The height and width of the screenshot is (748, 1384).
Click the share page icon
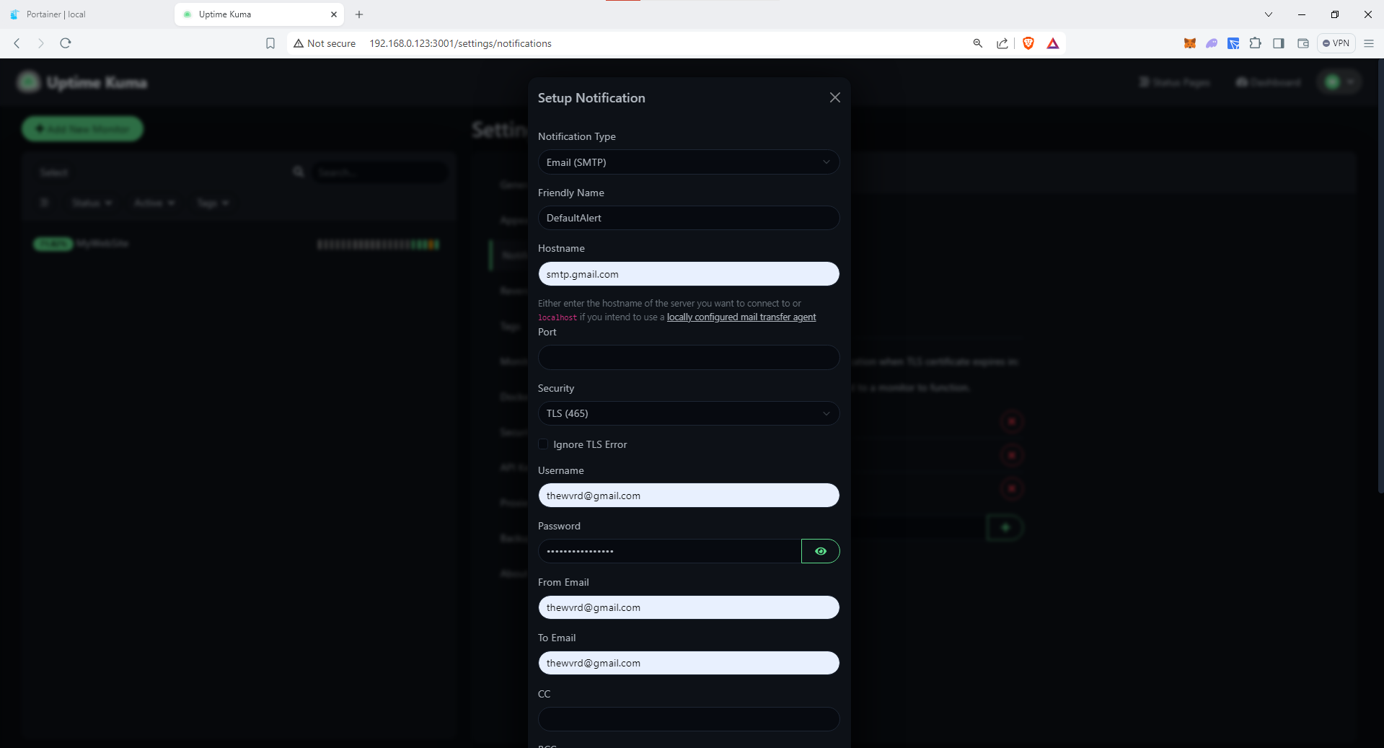pos(1002,43)
